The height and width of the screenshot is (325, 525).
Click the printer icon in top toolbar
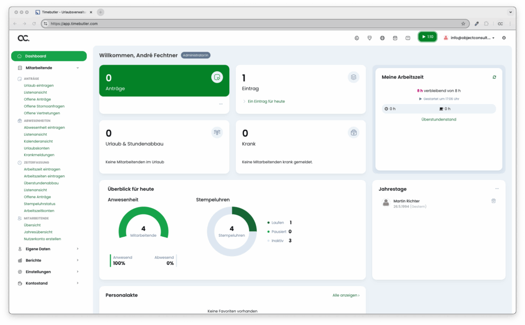point(357,37)
